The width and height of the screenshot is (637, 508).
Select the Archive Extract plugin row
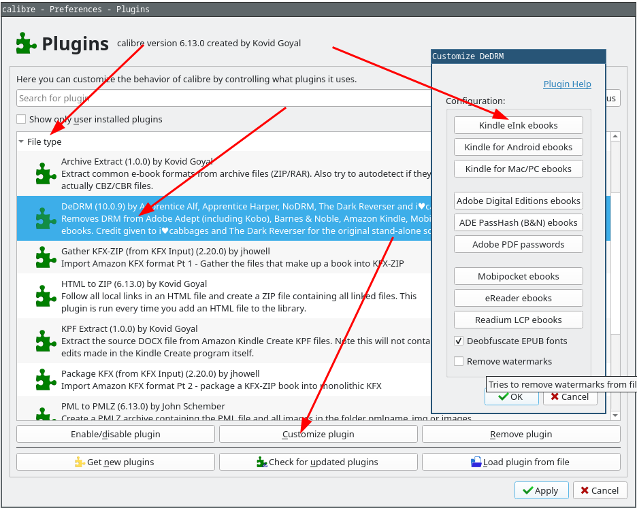tap(224, 174)
